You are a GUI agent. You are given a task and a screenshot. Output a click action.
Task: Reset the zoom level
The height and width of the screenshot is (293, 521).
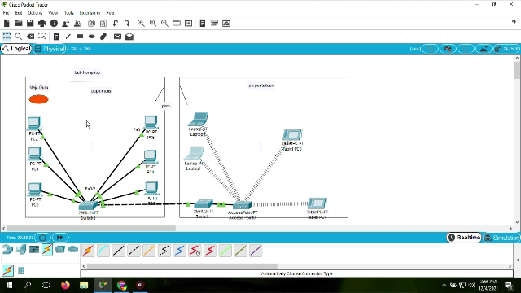point(153,23)
